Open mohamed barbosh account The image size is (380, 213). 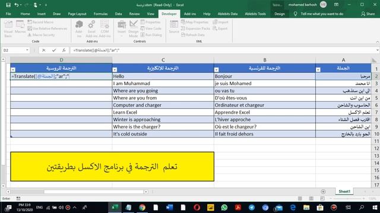[307, 5]
